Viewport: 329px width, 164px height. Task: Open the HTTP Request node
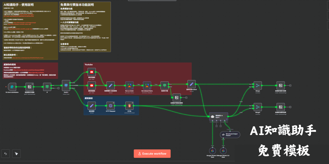pos(111,106)
